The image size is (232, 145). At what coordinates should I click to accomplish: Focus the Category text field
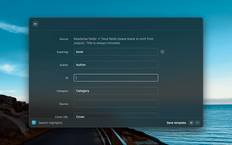point(116,91)
